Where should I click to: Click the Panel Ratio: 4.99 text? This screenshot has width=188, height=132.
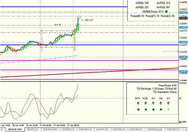pyautogui.click(x=168, y=85)
